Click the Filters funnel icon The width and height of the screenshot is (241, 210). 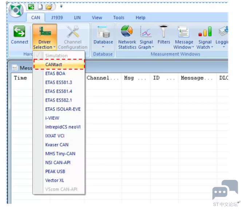[x=163, y=32]
